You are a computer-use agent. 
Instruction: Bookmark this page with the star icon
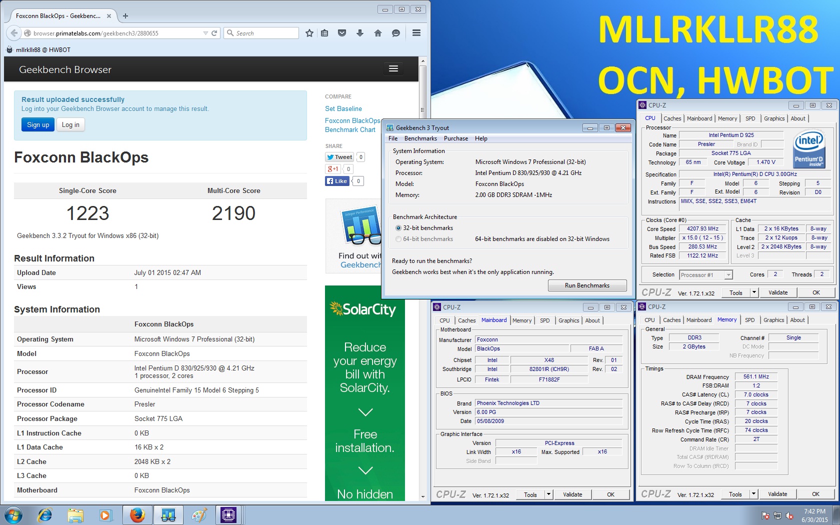pyautogui.click(x=309, y=33)
